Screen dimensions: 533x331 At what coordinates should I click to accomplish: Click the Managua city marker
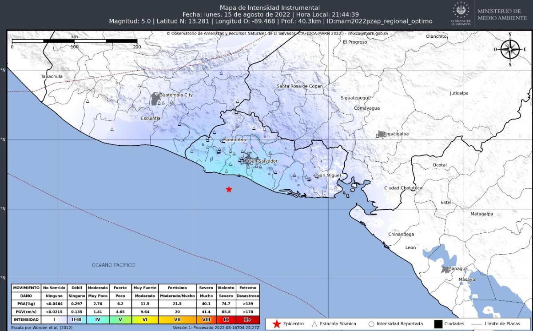pos(445,269)
